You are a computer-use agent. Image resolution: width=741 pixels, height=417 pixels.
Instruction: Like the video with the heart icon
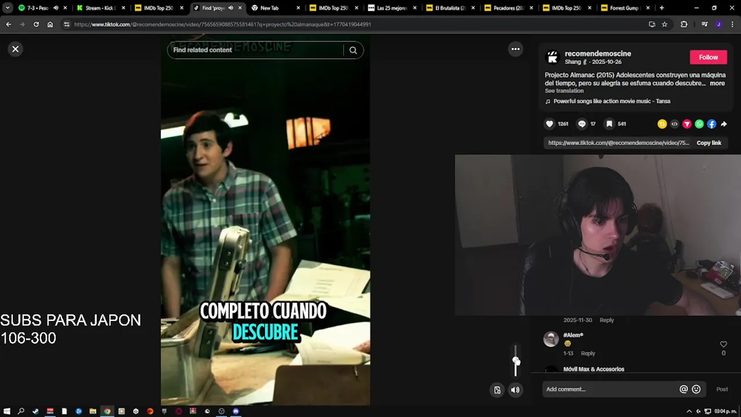[549, 124]
